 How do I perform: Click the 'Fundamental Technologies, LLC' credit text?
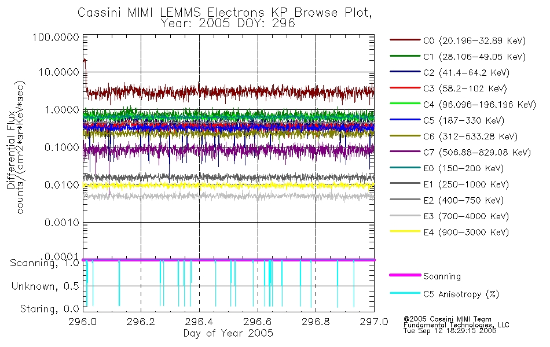456,325
